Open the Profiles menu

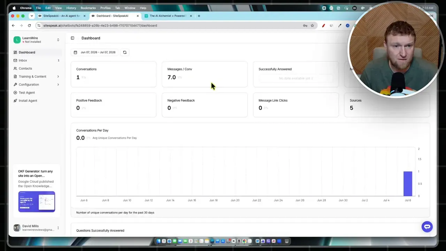pyautogui.click(x=105, y=8)
